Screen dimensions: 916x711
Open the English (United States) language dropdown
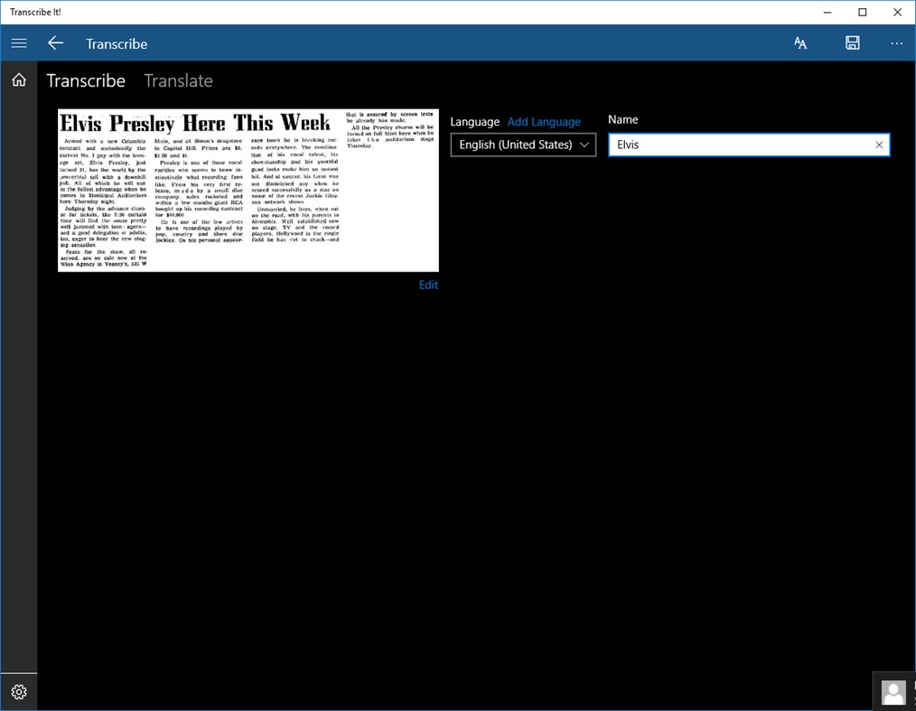(x=515, y=145)
